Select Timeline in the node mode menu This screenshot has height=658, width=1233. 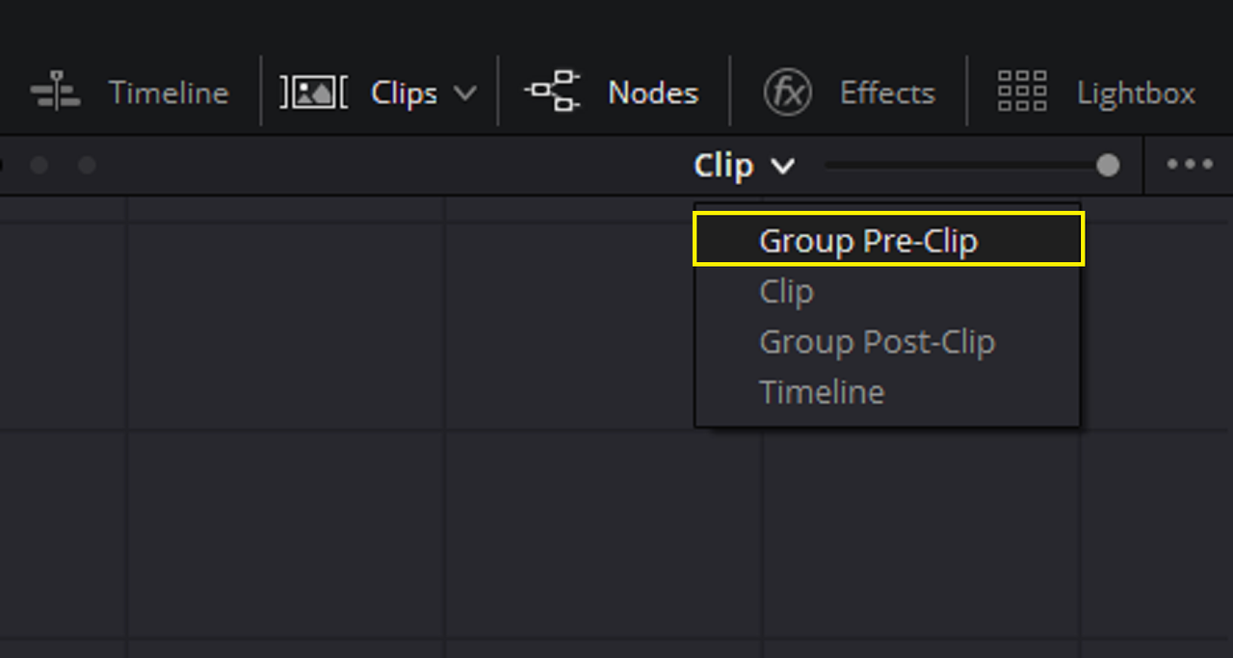822,392
